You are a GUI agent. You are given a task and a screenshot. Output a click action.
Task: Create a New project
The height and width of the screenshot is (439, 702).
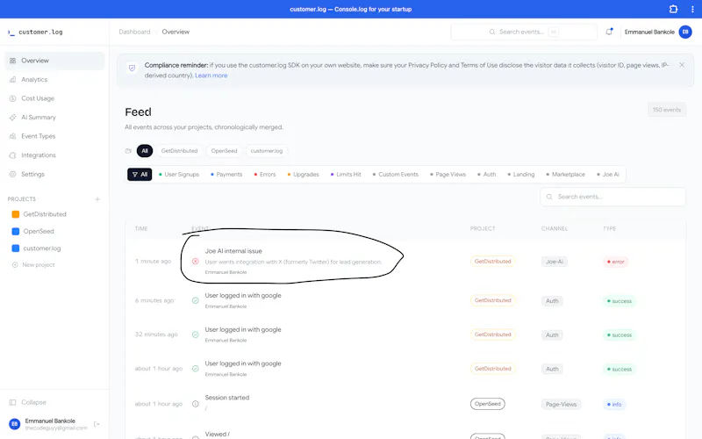tap(33, 265)
